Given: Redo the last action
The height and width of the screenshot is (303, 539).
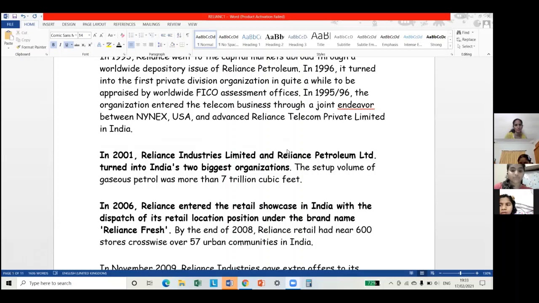Looking at the screenshot, I should pos(35,16).
